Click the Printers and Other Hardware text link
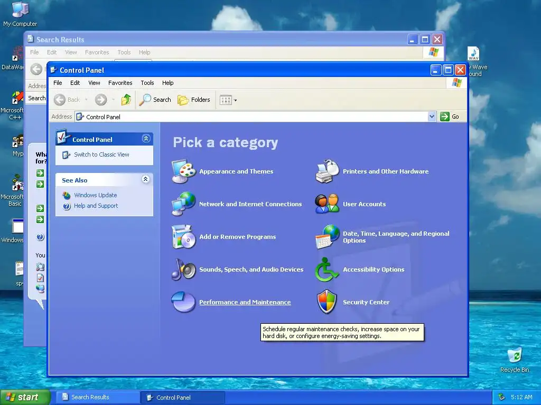Viewport: 541px width, 405px height. (386, 171)
